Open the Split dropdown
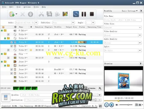The width and height of the screenshot is (144, 109). [x=140, y=51]
